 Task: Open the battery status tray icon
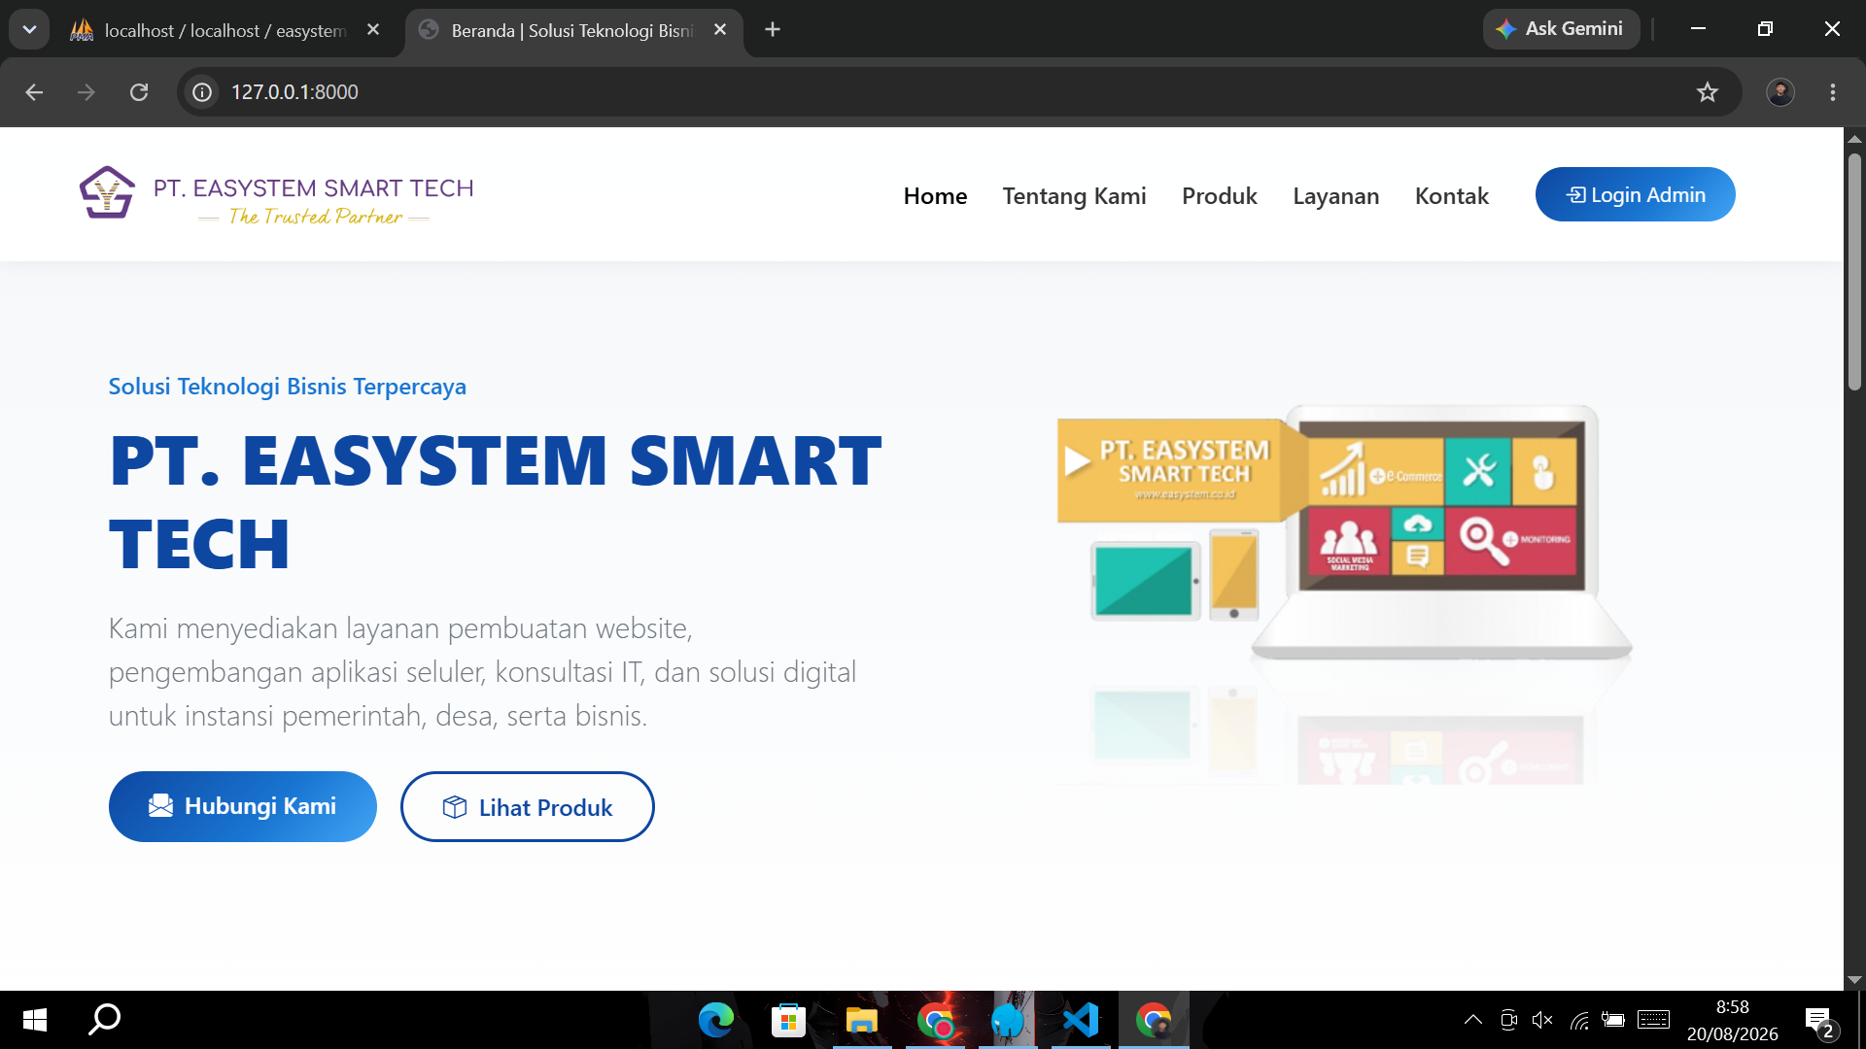(x=1613, y=1020)
